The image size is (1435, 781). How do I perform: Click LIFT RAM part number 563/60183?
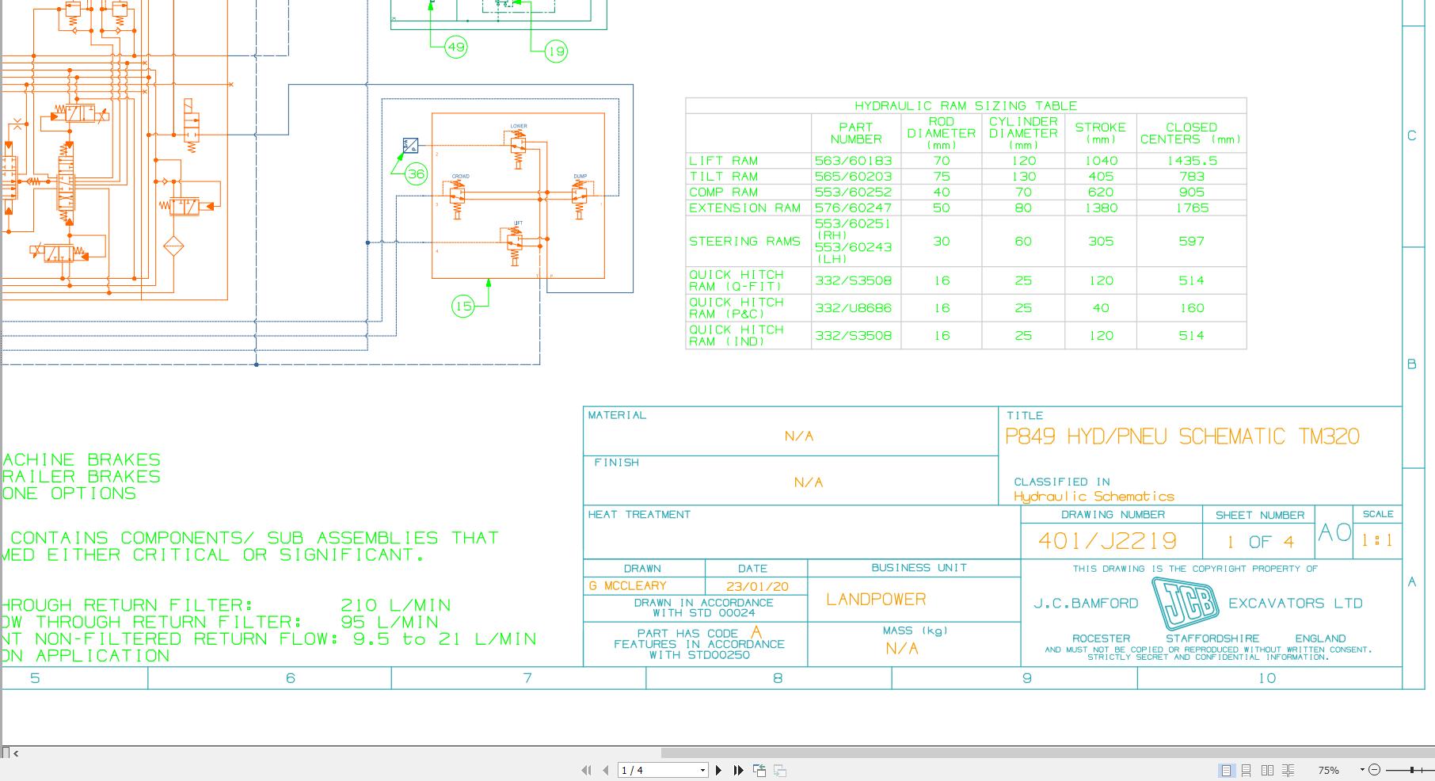(853, 161)
